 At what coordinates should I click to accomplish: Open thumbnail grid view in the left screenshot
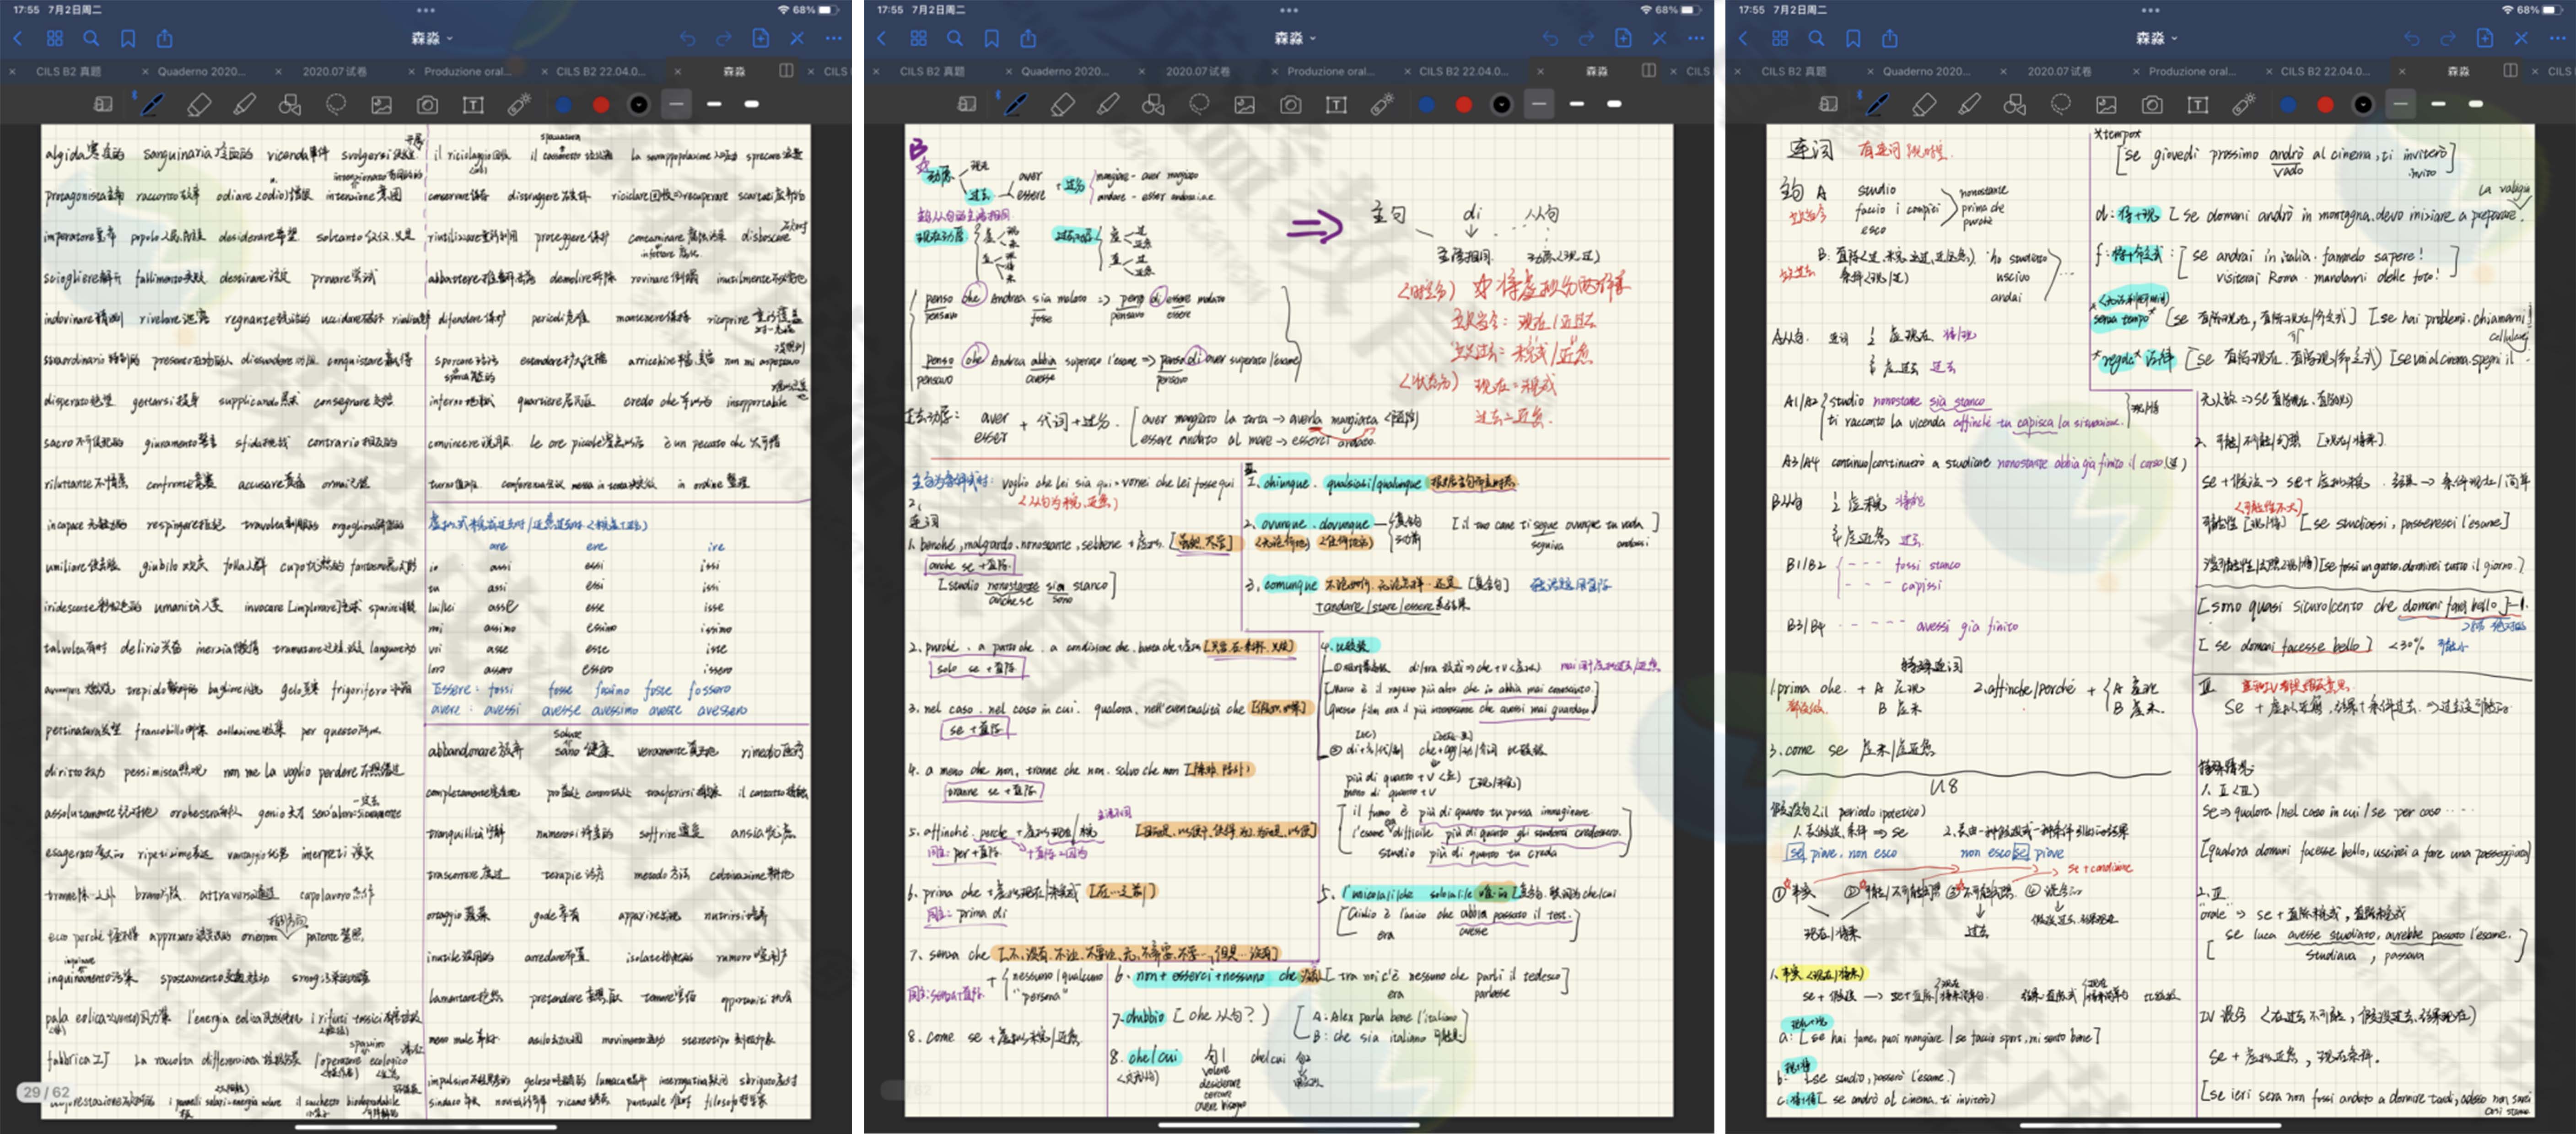pyautogui.click(x=55, y=39)
